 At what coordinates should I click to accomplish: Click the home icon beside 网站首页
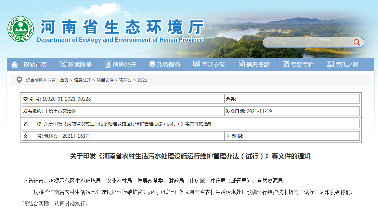(x=15, y=64)
